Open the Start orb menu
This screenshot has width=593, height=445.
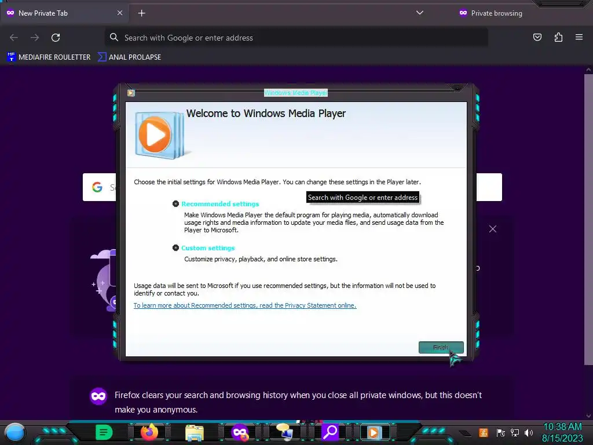[x=15, y=432]
